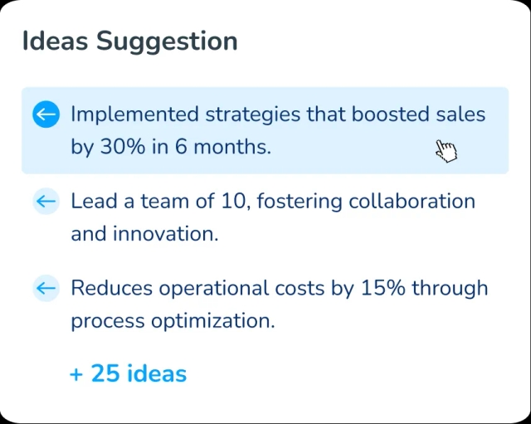Click the Ideas Suggestion heading
The image size is (531, 424).
[129, 41]
